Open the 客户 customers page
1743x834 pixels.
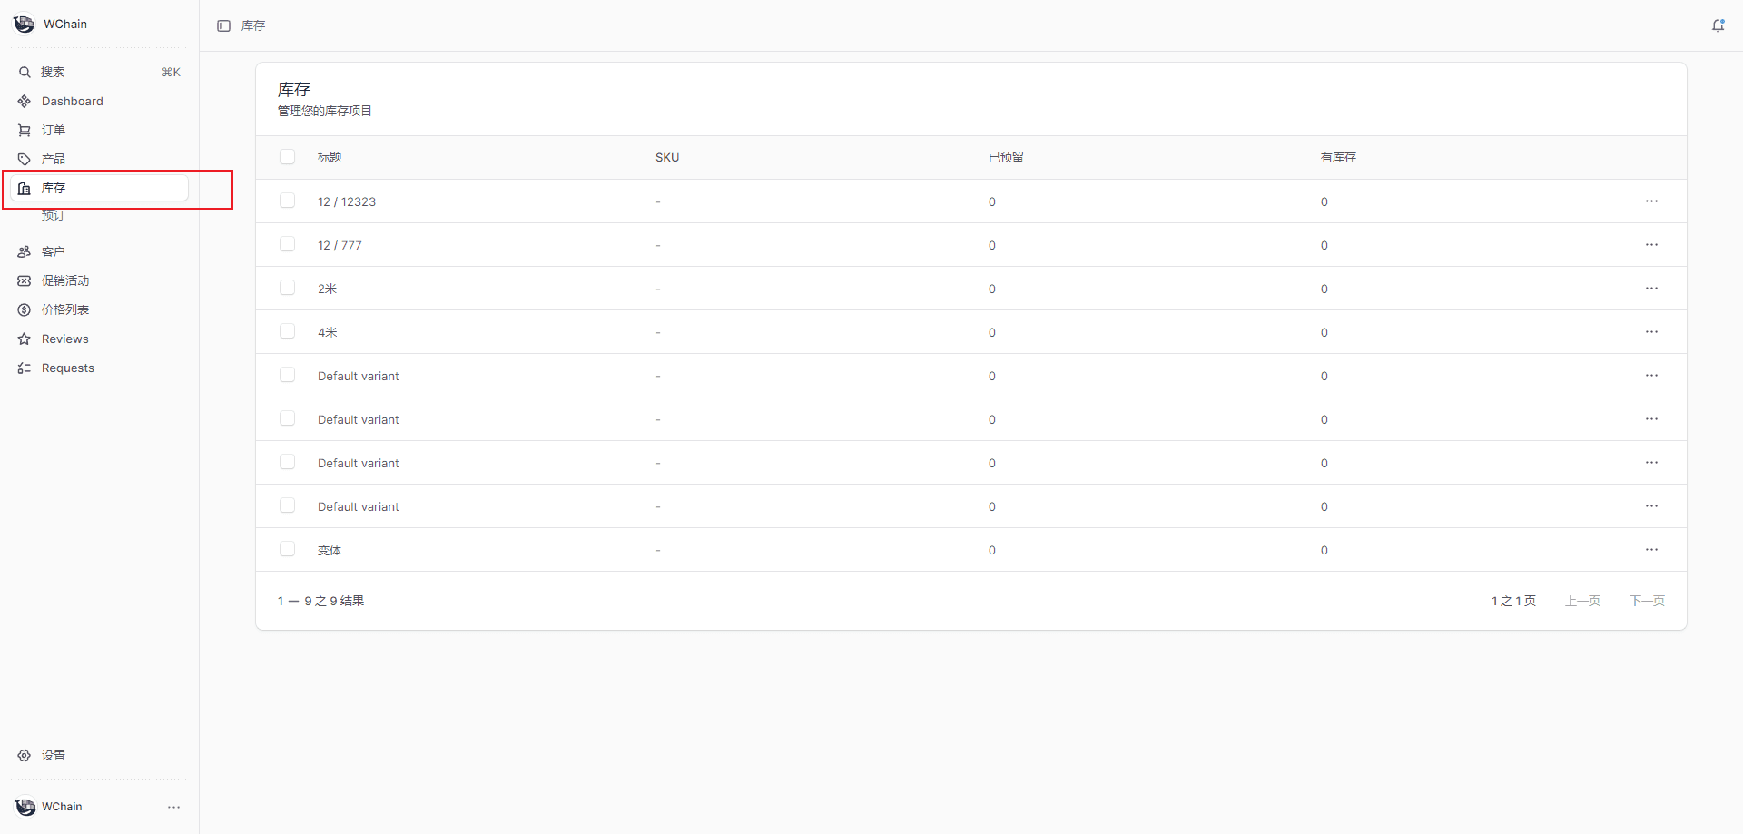click(x=53, y=252)
